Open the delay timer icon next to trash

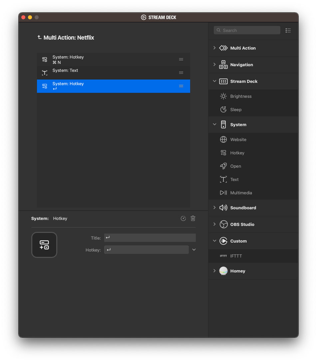coord(183,218)
